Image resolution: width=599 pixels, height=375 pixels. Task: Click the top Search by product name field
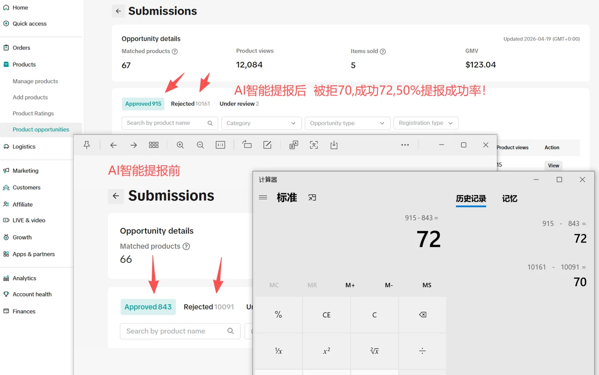[170, 123]
